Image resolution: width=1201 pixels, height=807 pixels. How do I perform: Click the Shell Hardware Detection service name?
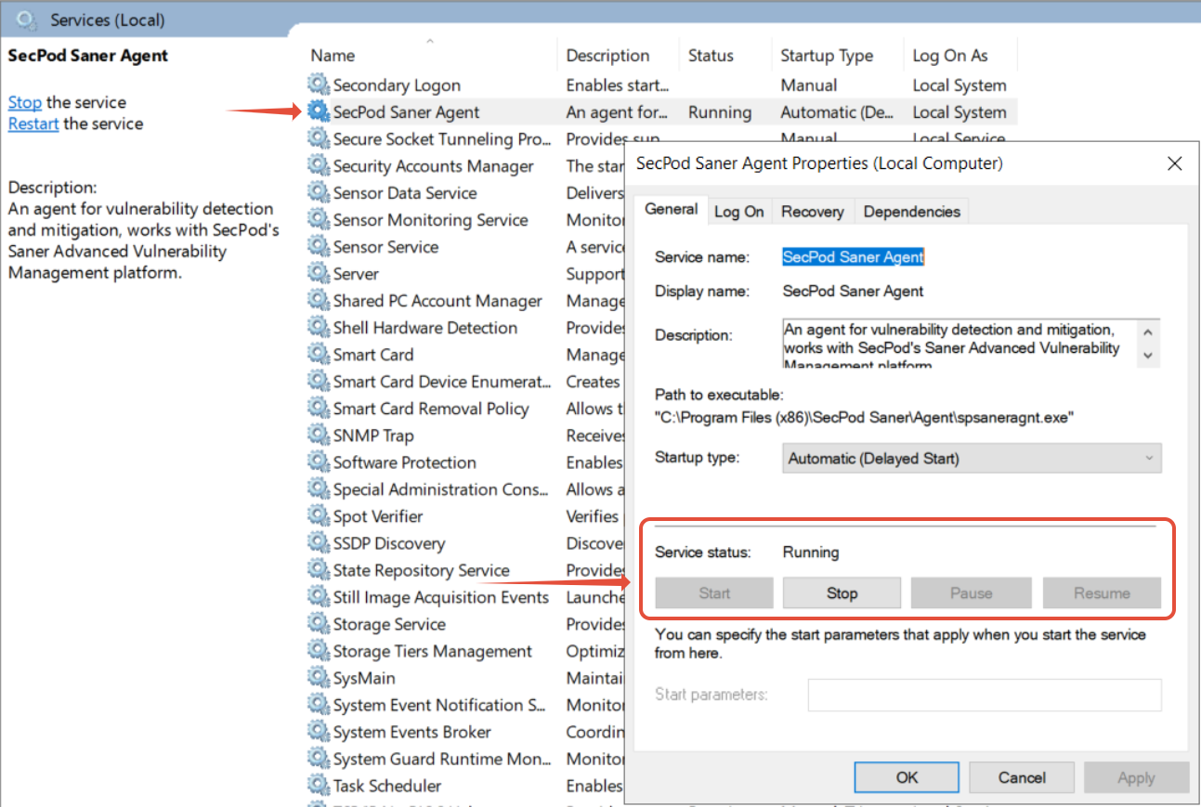425,328
